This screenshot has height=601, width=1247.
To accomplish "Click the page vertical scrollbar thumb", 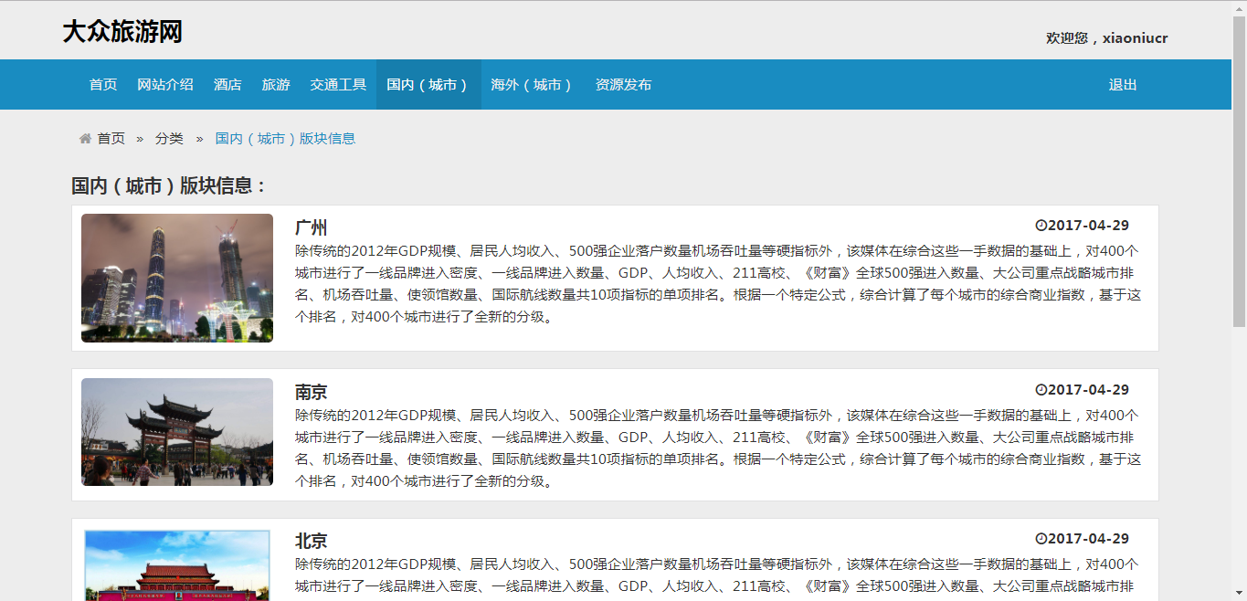I will tap(1240, 171).
